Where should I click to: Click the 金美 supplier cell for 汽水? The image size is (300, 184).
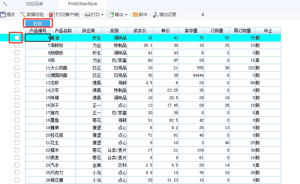click(89, 165)
